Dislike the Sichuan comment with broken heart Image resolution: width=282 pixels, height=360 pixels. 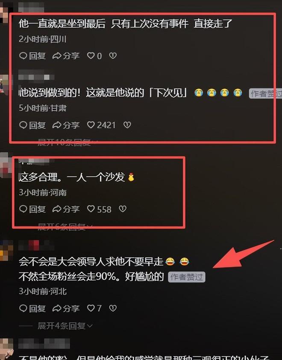click(113, 56)
